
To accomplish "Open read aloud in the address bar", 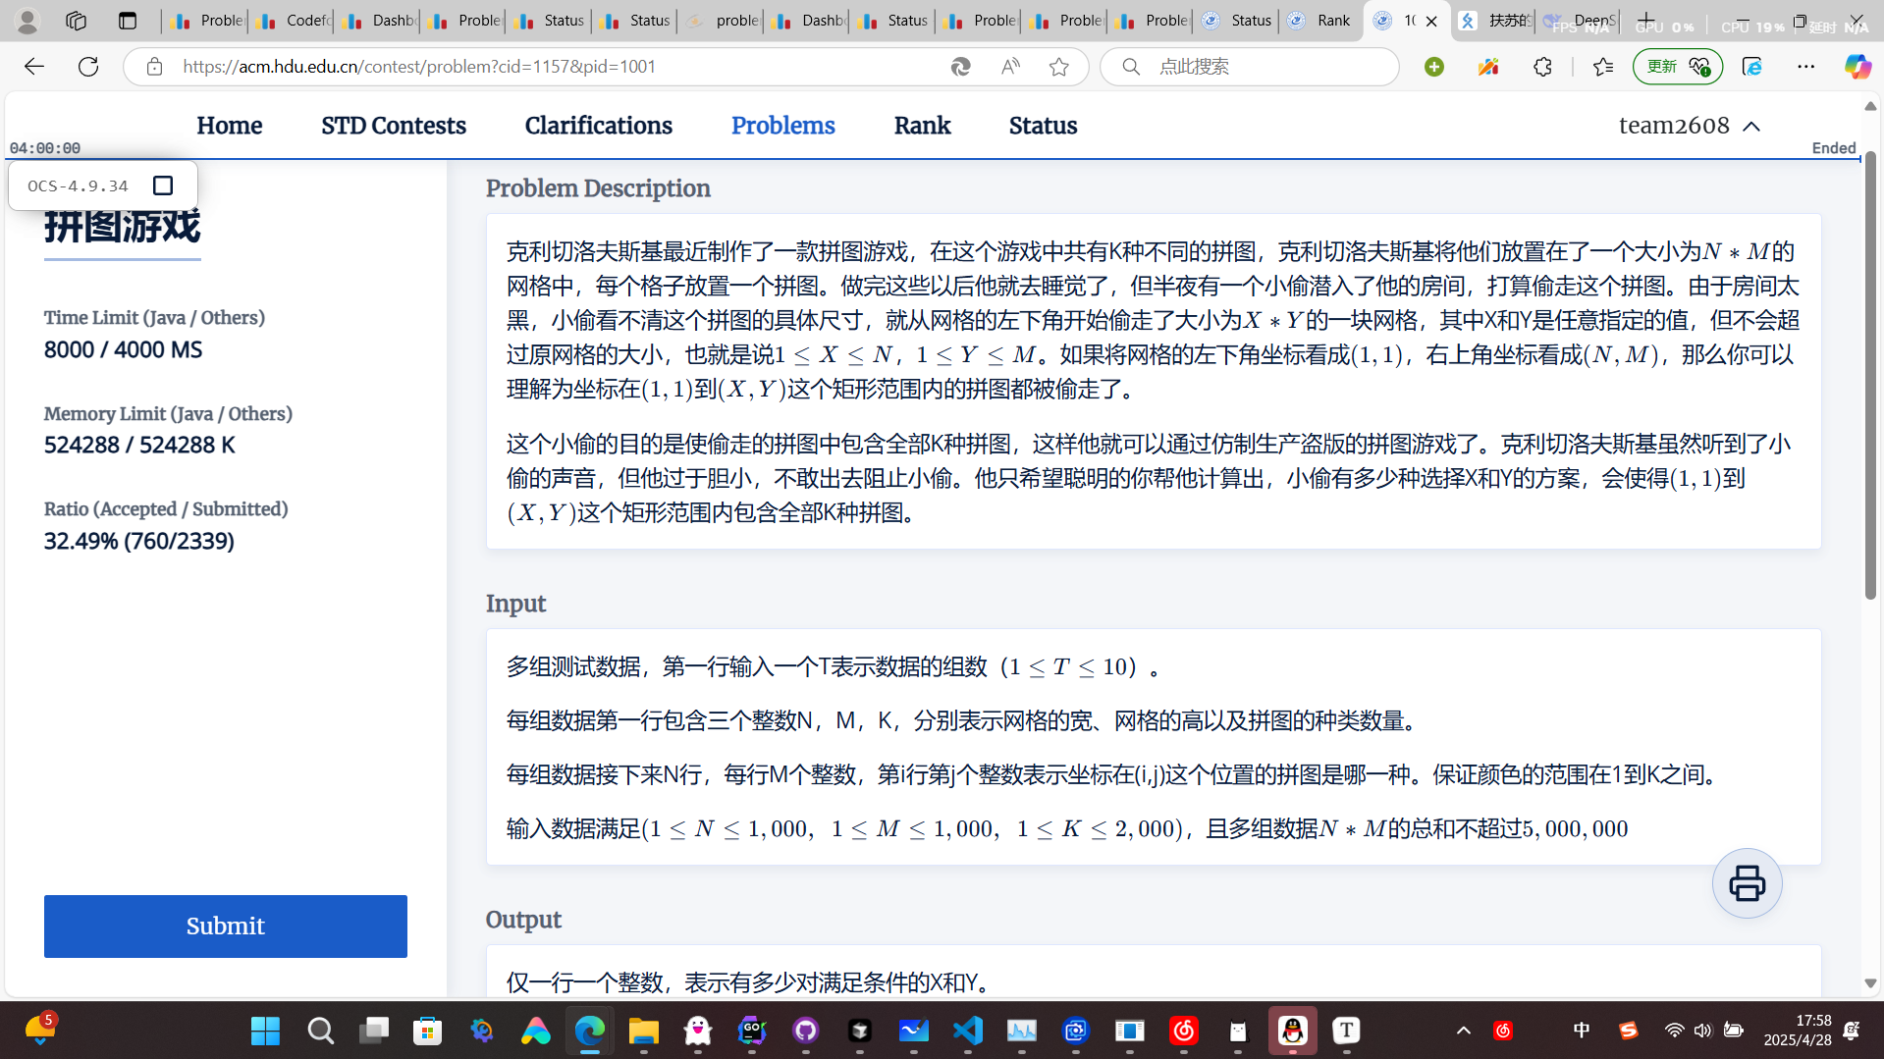I will click(x=1010, y=67).
